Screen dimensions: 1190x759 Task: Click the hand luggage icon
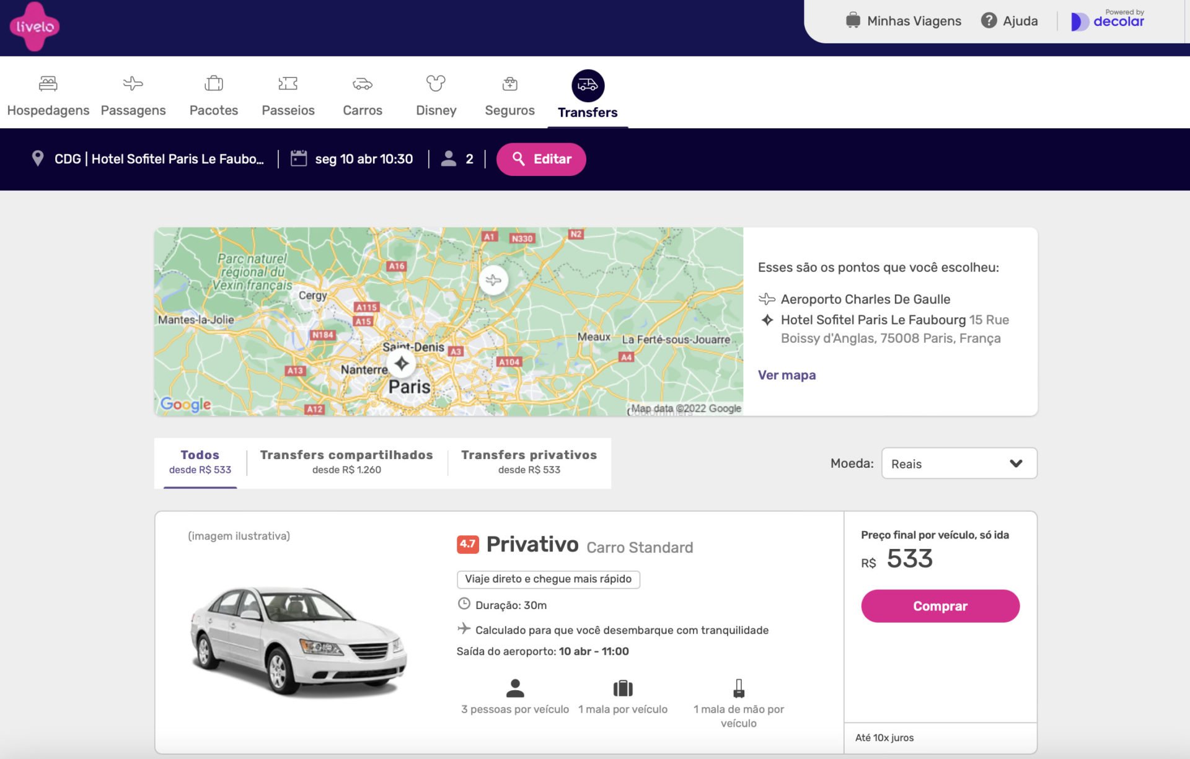(x=739, y=688)
